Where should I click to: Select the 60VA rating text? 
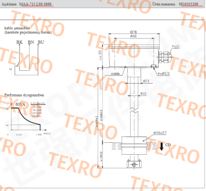[x=21, y=105]
